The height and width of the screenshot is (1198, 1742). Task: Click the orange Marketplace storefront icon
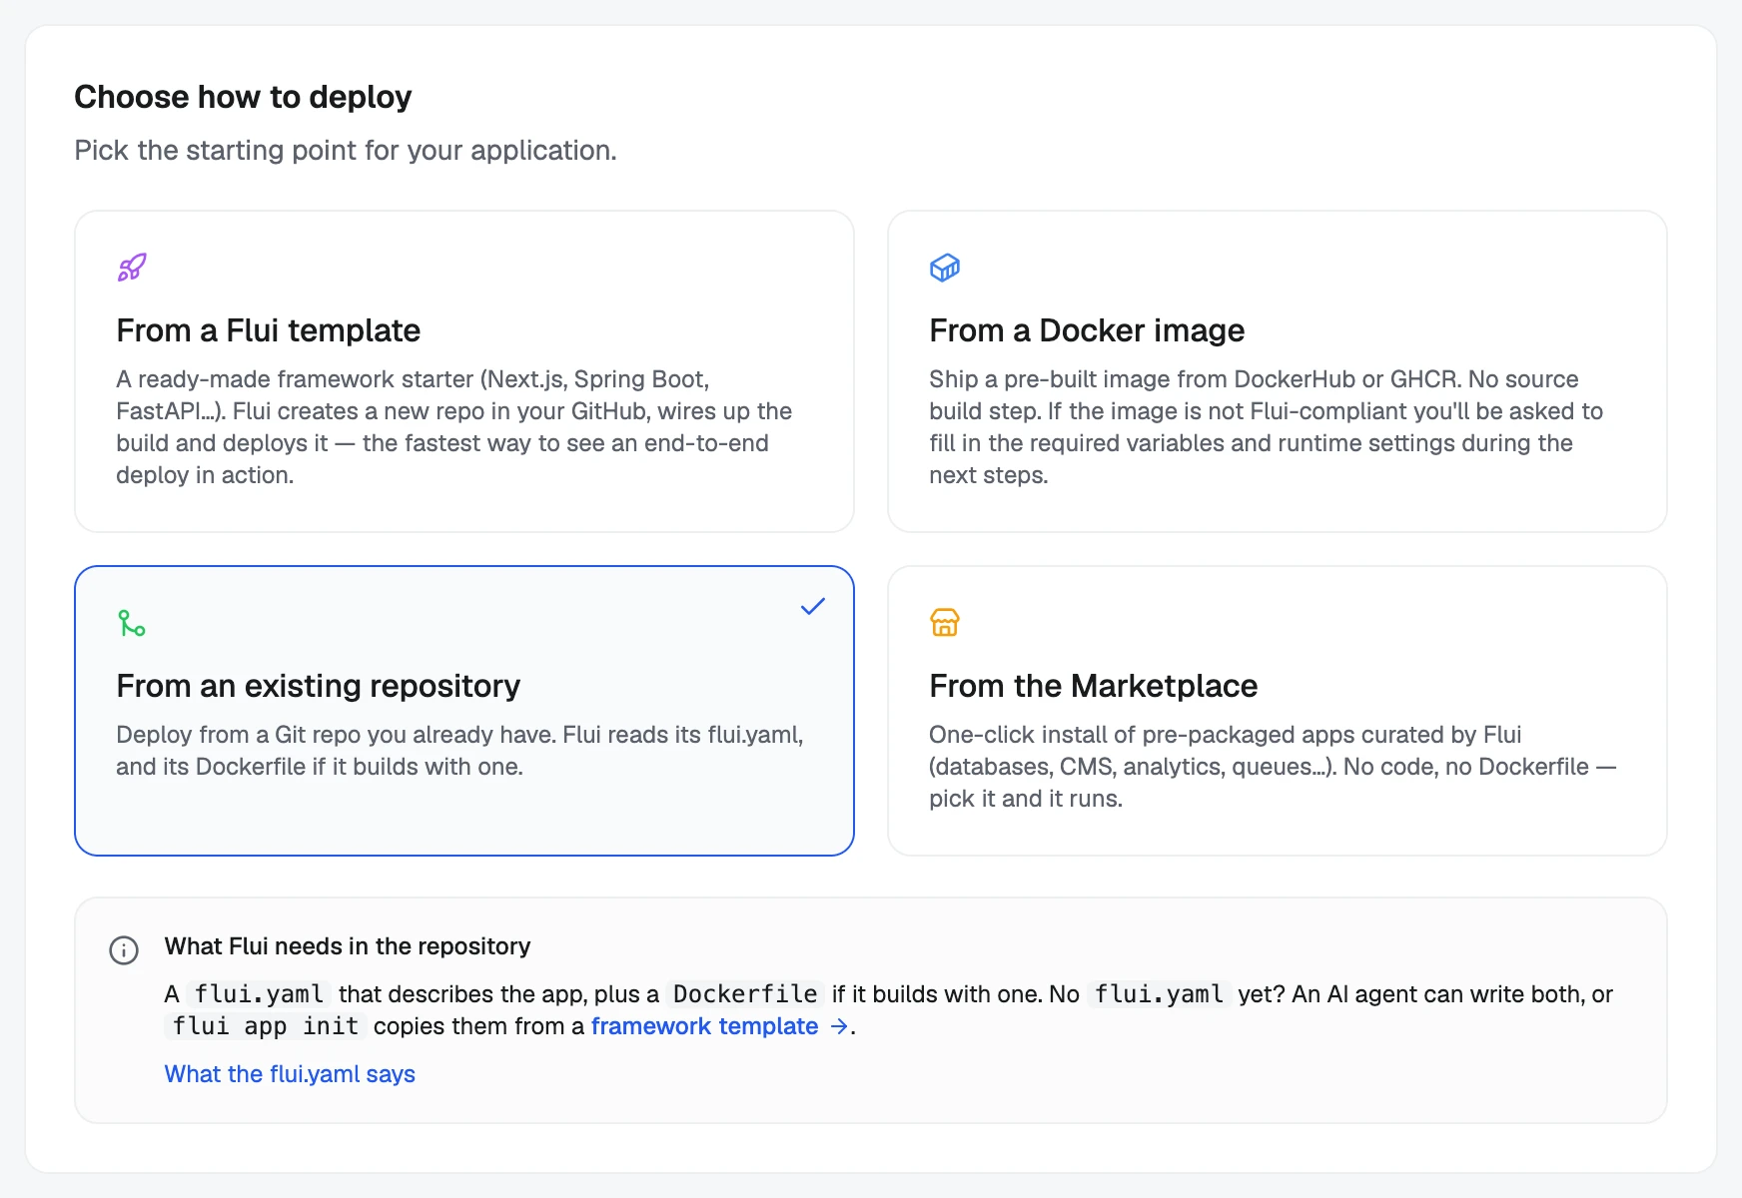(945, 623)
